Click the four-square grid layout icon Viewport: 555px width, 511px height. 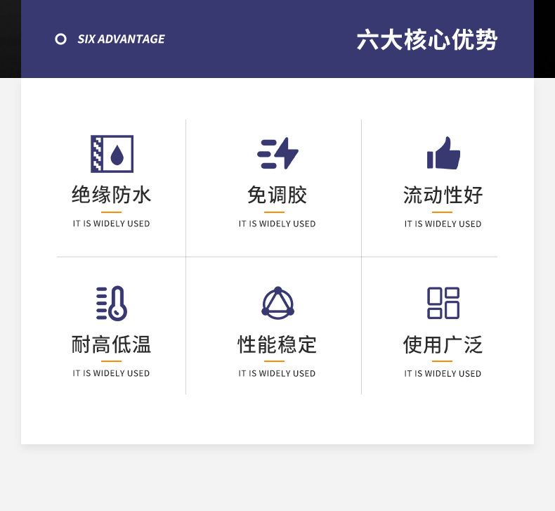point(443,303)
